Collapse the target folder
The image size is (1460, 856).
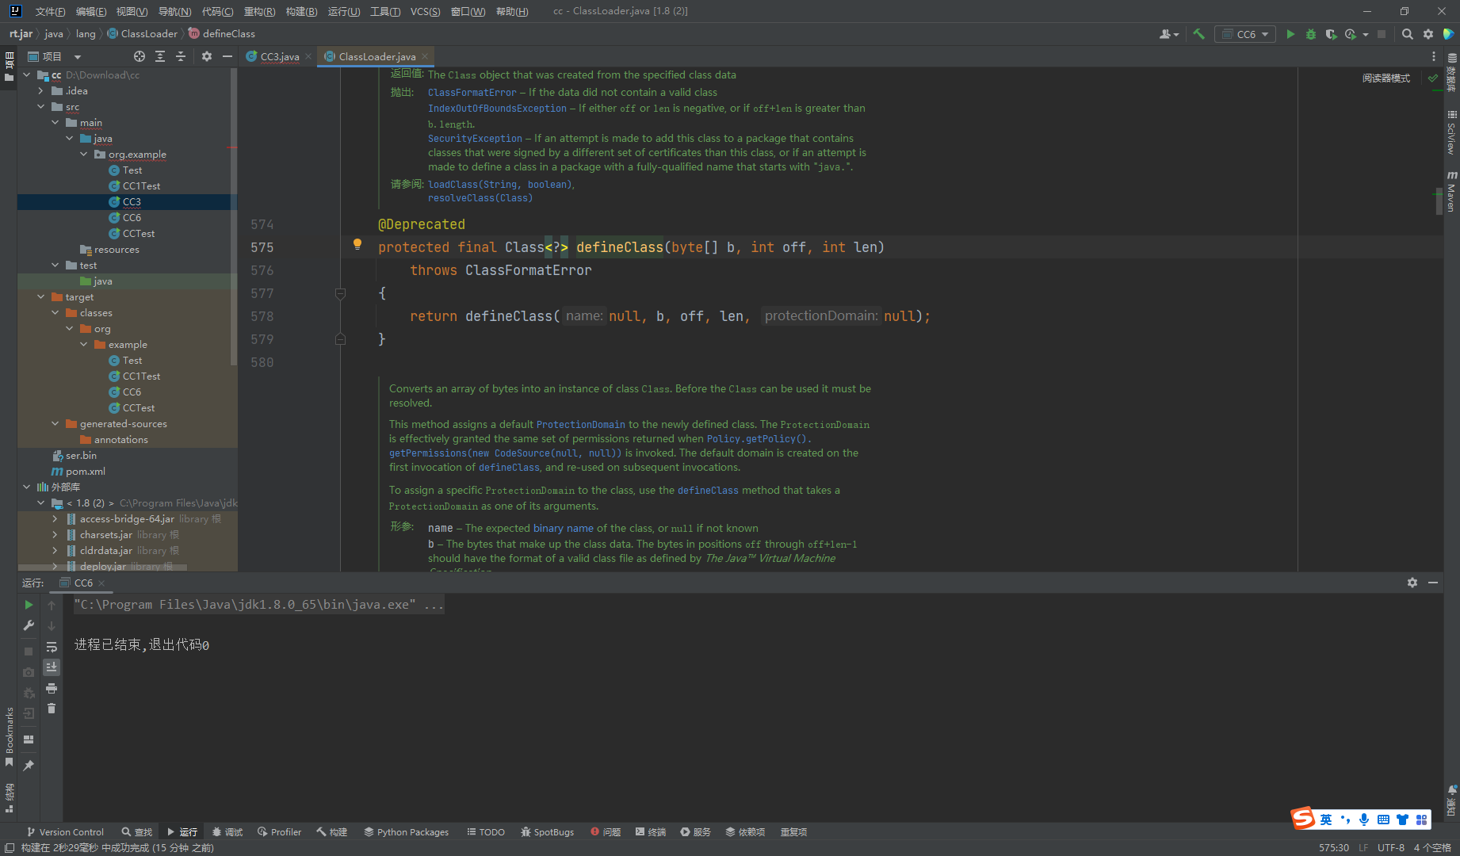(40, 296)
